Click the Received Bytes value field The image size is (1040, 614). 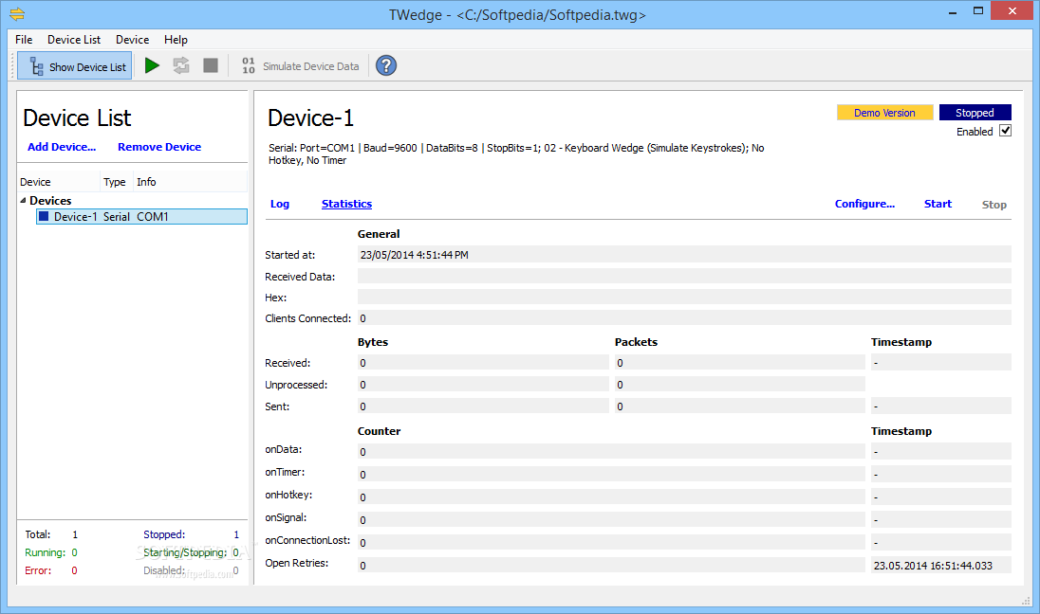pos(483,362)
